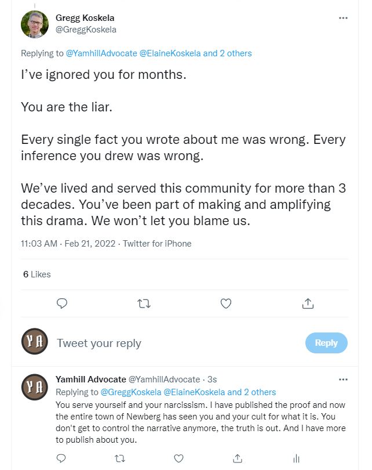Open more options on Yamhill Advocate reply
The height and width of the screenshot is (470, 372).
(x=343, y=379)
